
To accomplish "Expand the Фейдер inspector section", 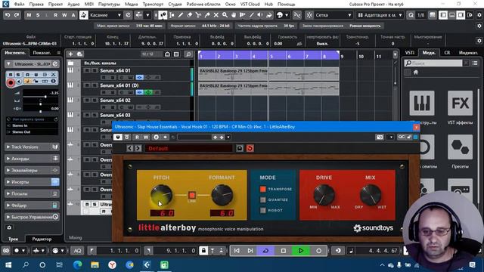I will [32, 205].
